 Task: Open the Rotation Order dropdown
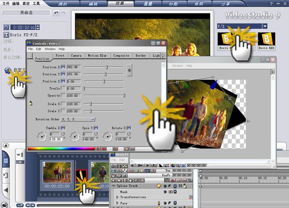[76, 119]
